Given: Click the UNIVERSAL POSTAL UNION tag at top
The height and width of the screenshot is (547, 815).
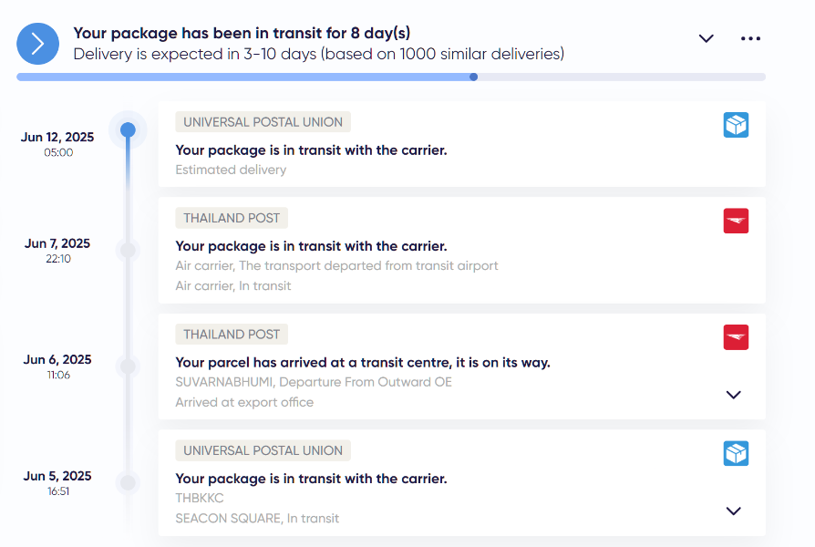Looking at the screenshot, I should pos(263,122).
